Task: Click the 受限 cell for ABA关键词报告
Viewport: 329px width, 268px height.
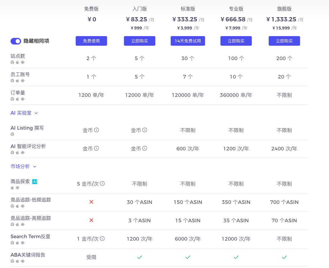Action: pyautogui.click(x=91, y=257)
